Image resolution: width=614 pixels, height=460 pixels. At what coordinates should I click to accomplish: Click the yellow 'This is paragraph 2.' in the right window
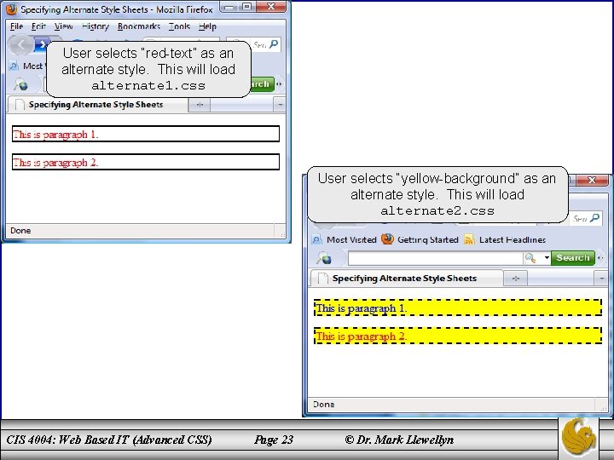[362, 336]
